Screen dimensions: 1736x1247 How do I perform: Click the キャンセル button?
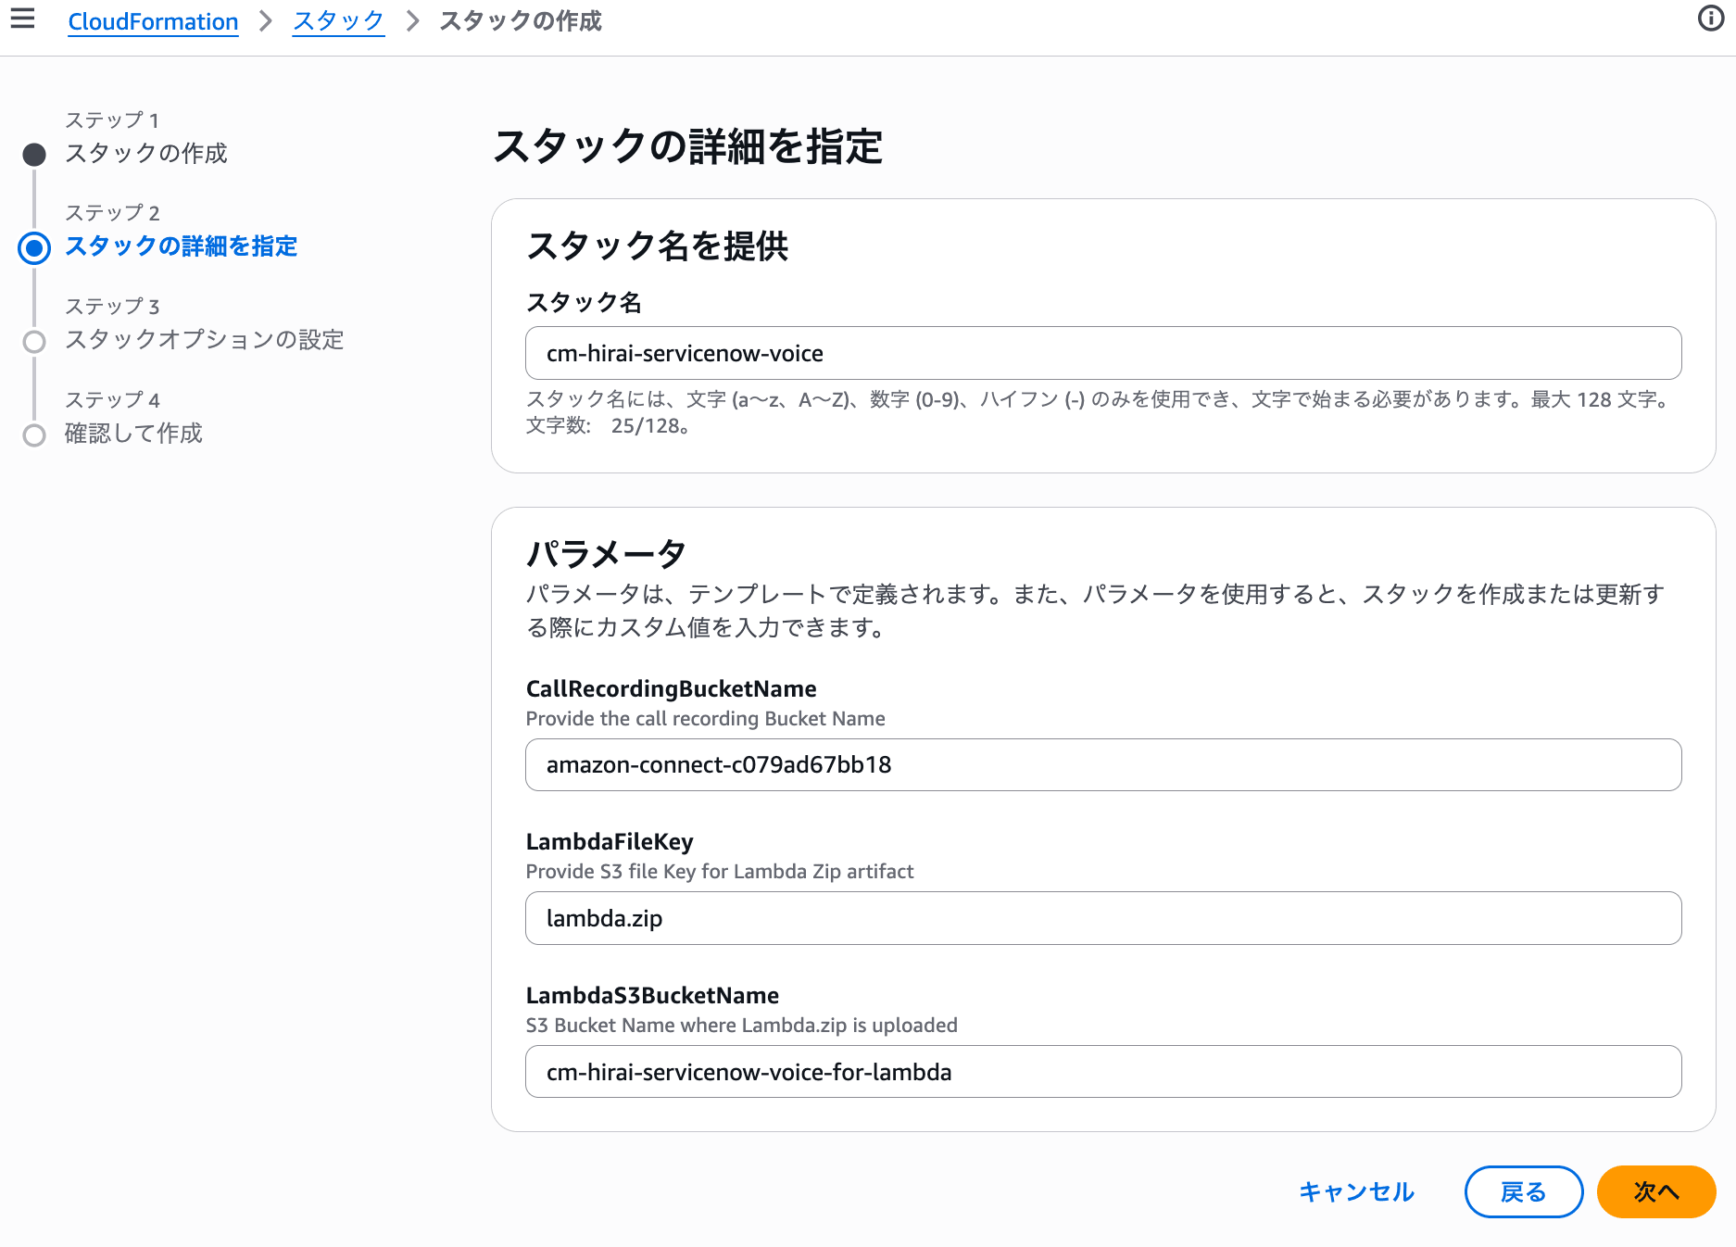[x=1356, y=1191]
